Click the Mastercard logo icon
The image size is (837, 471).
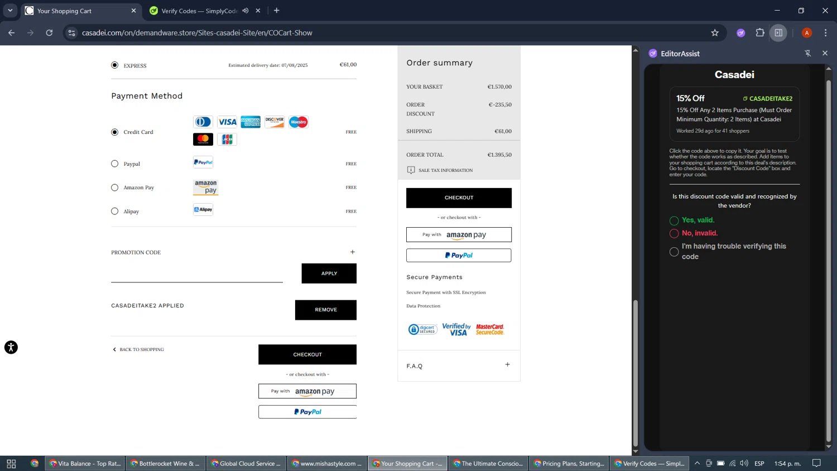pyautogui.click(x=203, y=139)
